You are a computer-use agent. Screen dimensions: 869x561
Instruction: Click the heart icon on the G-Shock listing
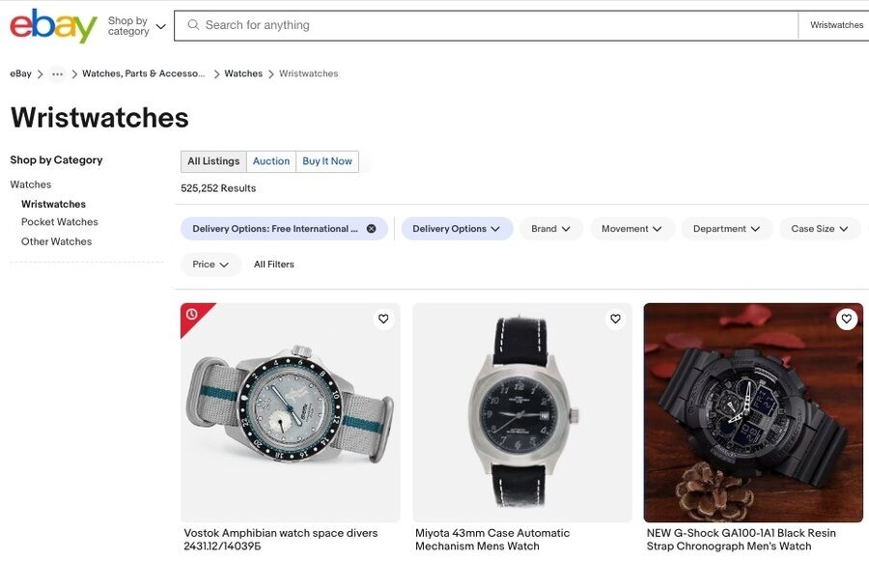[847, 318]
